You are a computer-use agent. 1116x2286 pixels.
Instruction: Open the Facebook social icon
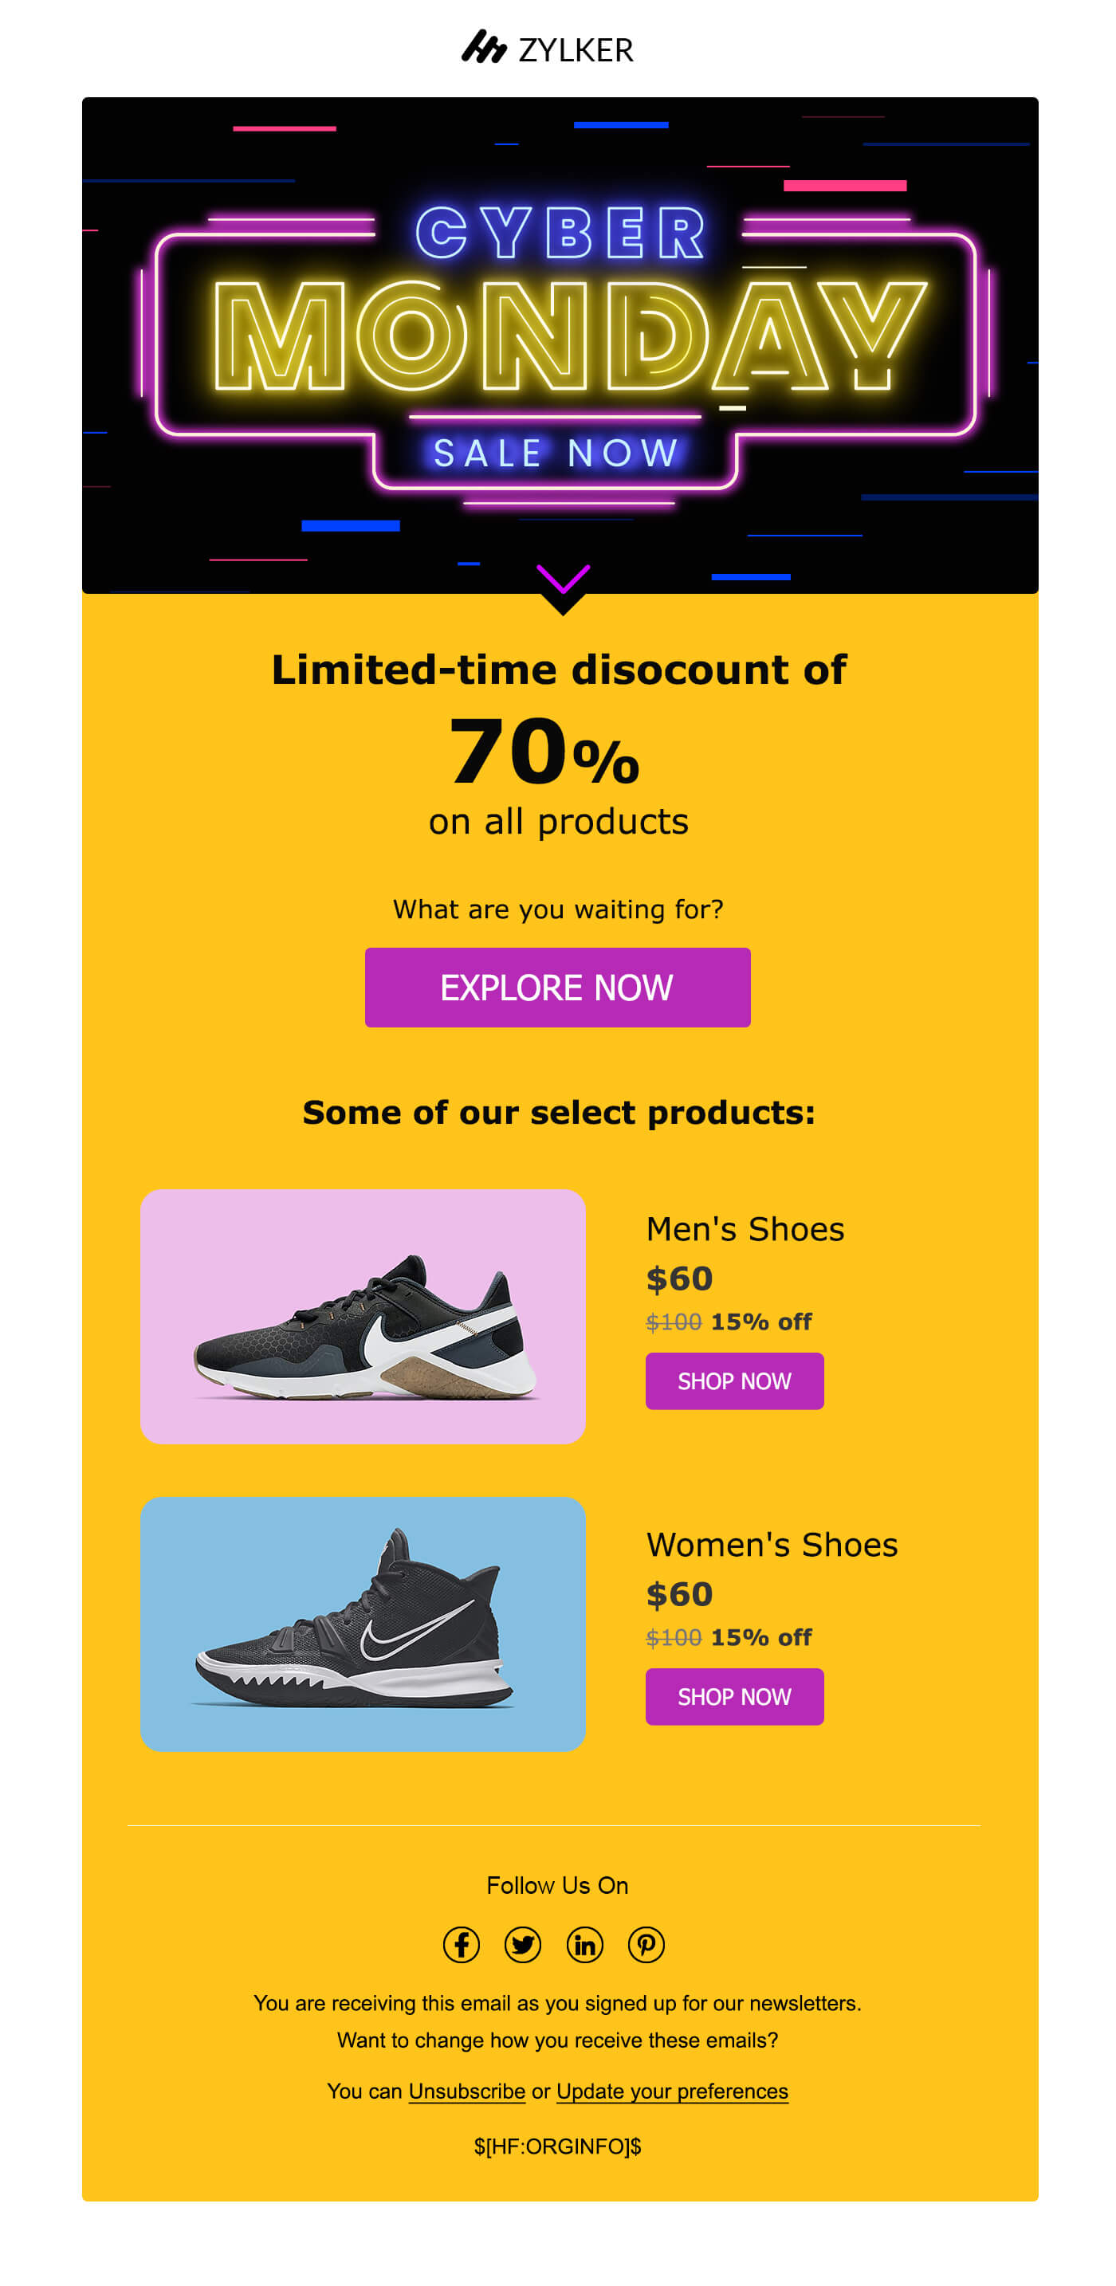pos(461,1944)
